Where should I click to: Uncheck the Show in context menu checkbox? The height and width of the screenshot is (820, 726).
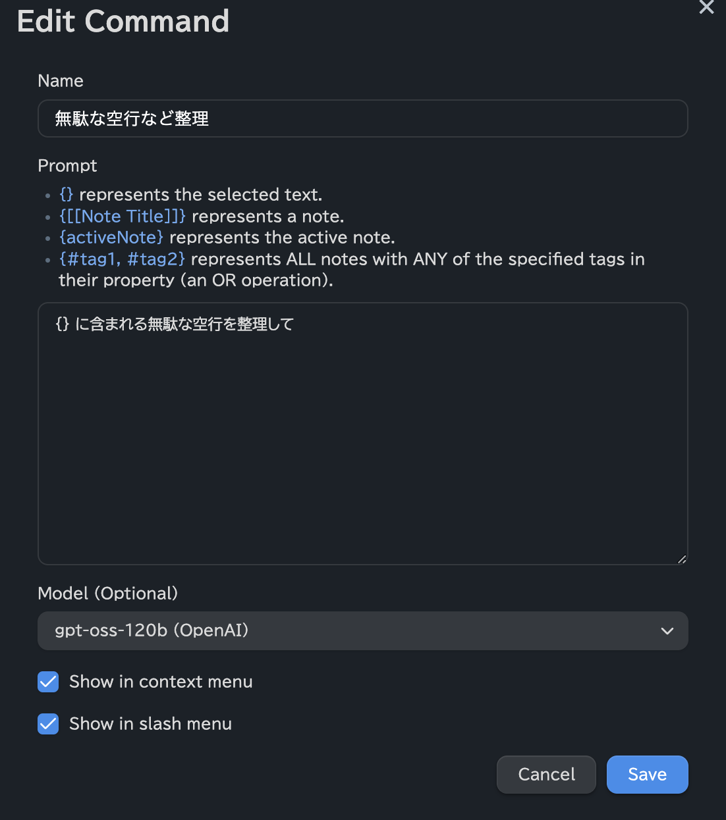tap(48, 682)
